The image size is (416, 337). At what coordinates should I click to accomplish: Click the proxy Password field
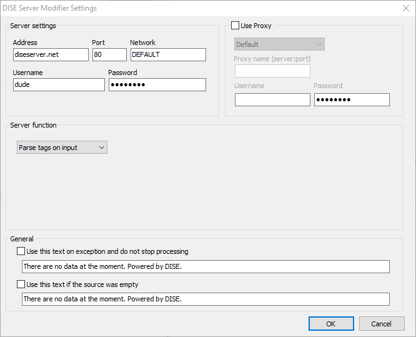coord(352,99)
